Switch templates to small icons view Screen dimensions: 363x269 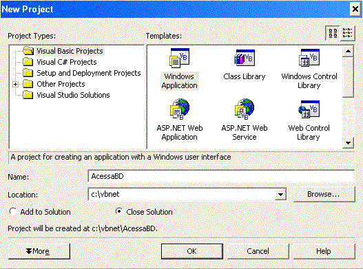click(x=347, y=33)
